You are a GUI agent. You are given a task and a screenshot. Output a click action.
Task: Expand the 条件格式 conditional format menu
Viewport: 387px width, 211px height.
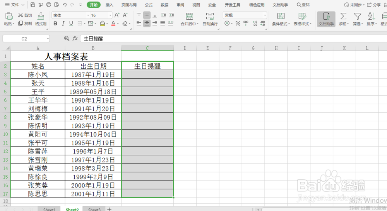tap(281, 24)
